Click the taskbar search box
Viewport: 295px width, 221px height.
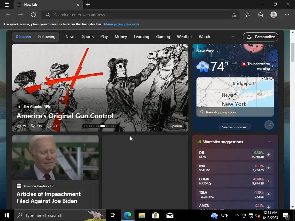[x=60, y=215]
